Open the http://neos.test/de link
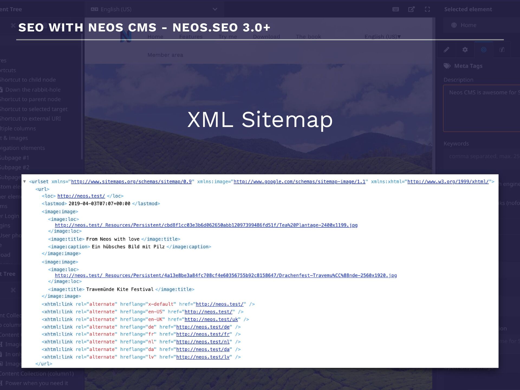Viewport: 520px width, 390px height. pos(203,327)
